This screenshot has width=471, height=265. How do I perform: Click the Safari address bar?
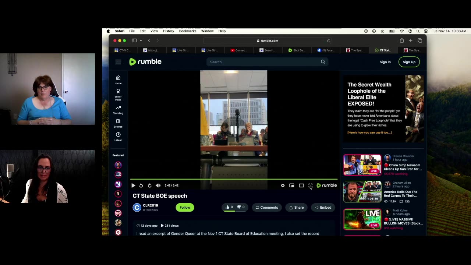(x=268, y=41)
